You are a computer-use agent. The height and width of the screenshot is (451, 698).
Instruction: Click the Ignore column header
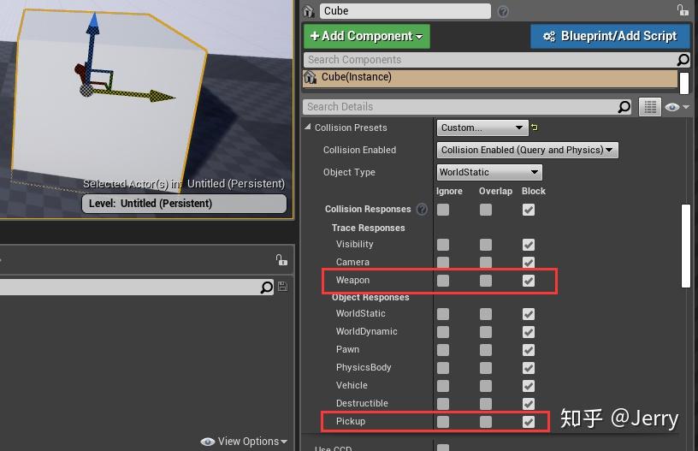click(x=449, y=191)
